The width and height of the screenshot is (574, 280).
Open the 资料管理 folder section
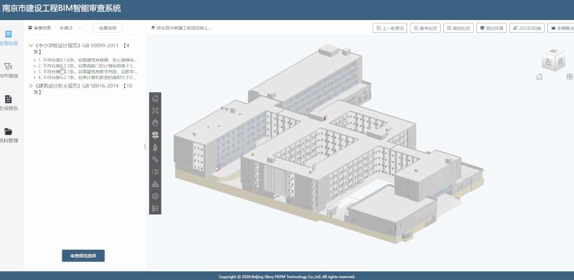point(9,135)
